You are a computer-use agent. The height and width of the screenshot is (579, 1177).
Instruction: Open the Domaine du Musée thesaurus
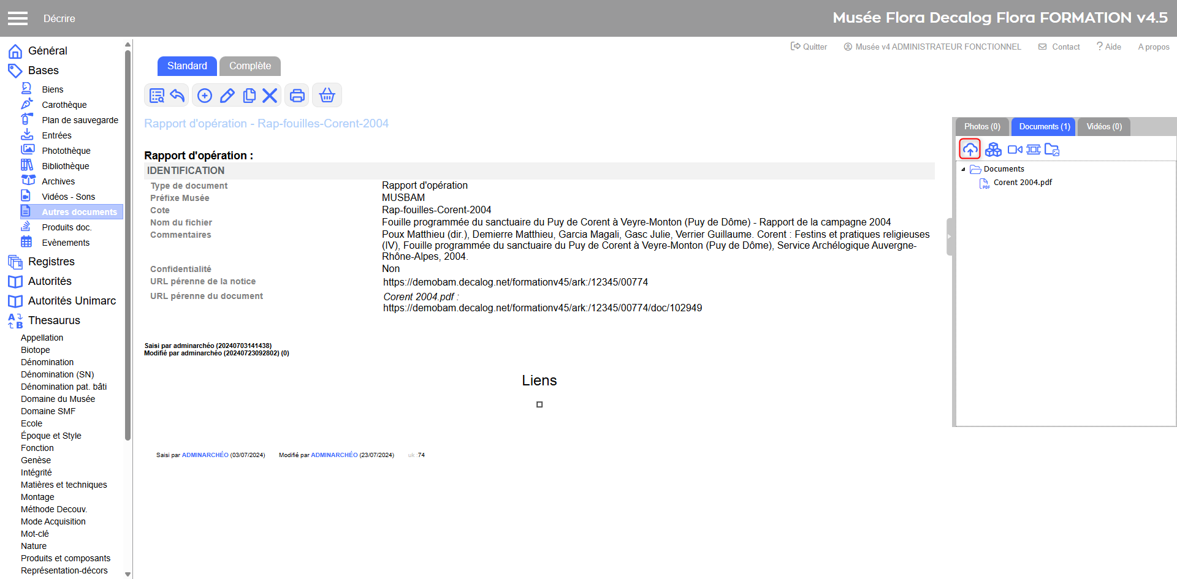click(x=58, y=399)
